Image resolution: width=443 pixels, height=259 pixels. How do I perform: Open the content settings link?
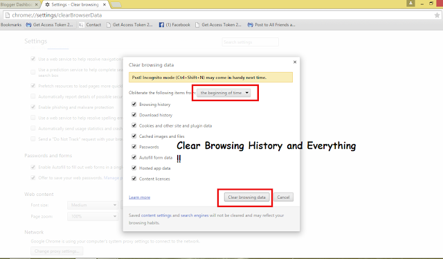coord(156,215)
